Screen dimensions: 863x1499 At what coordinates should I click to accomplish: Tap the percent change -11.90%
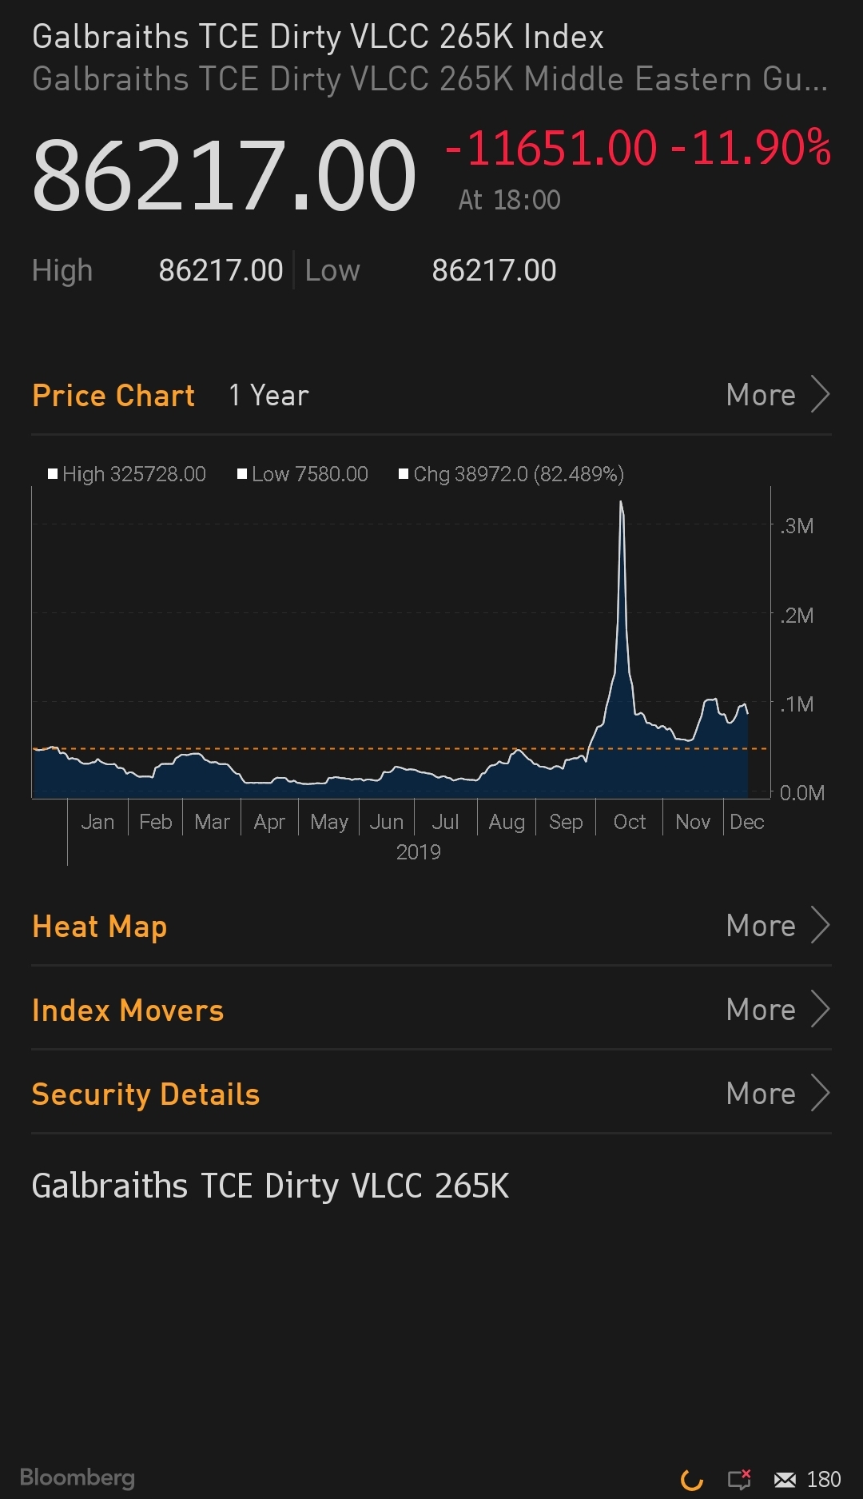[751, 149]
